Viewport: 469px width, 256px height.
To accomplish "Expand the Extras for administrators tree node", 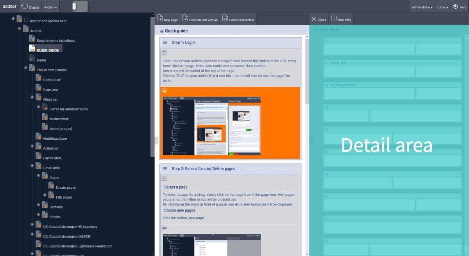I will (38, 106).
